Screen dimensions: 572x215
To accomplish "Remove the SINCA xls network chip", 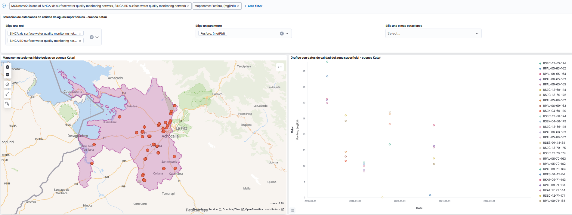I will 80,34.
